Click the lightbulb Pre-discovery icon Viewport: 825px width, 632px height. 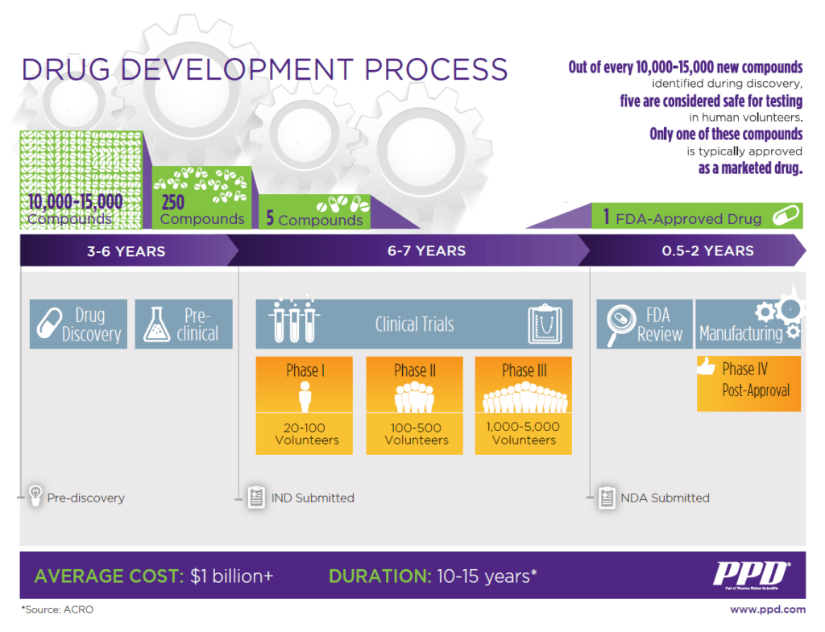(35, 497)
